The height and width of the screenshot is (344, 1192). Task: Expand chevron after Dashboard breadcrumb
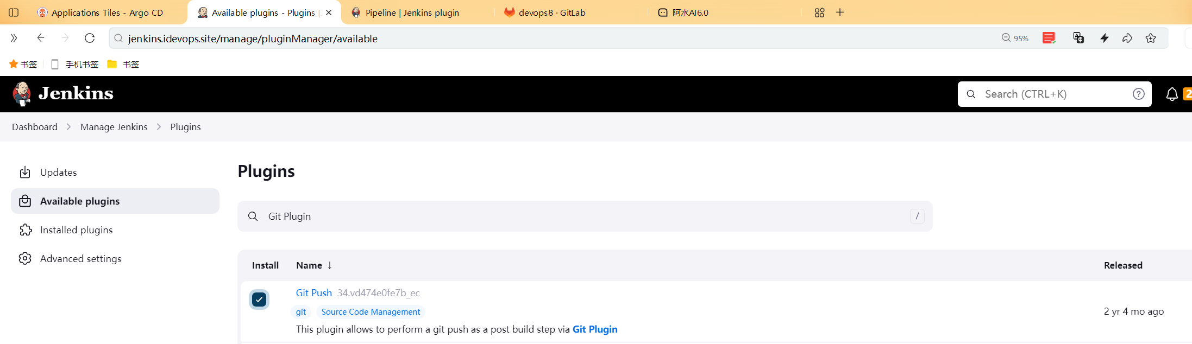69,126
